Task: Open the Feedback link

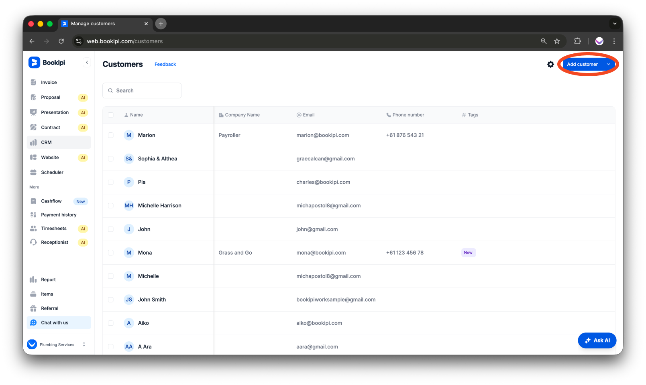Action: coord(165,64)
